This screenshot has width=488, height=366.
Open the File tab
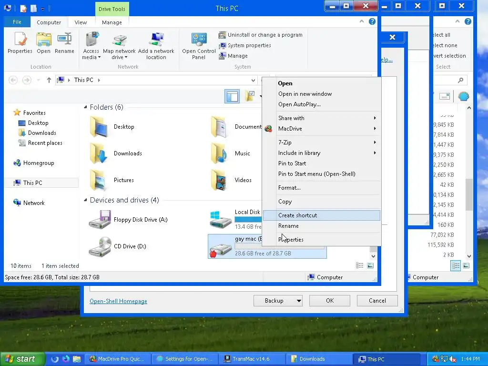pos(17,22)
